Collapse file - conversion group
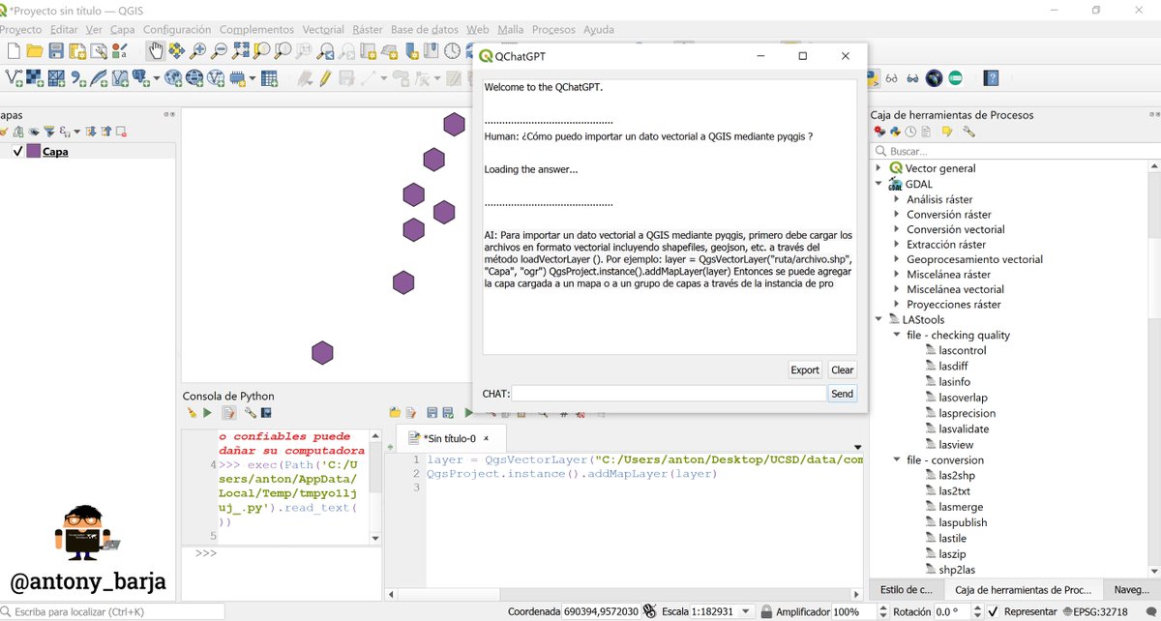The height and width of the screenshot is (621, 1161). [896, 459]
